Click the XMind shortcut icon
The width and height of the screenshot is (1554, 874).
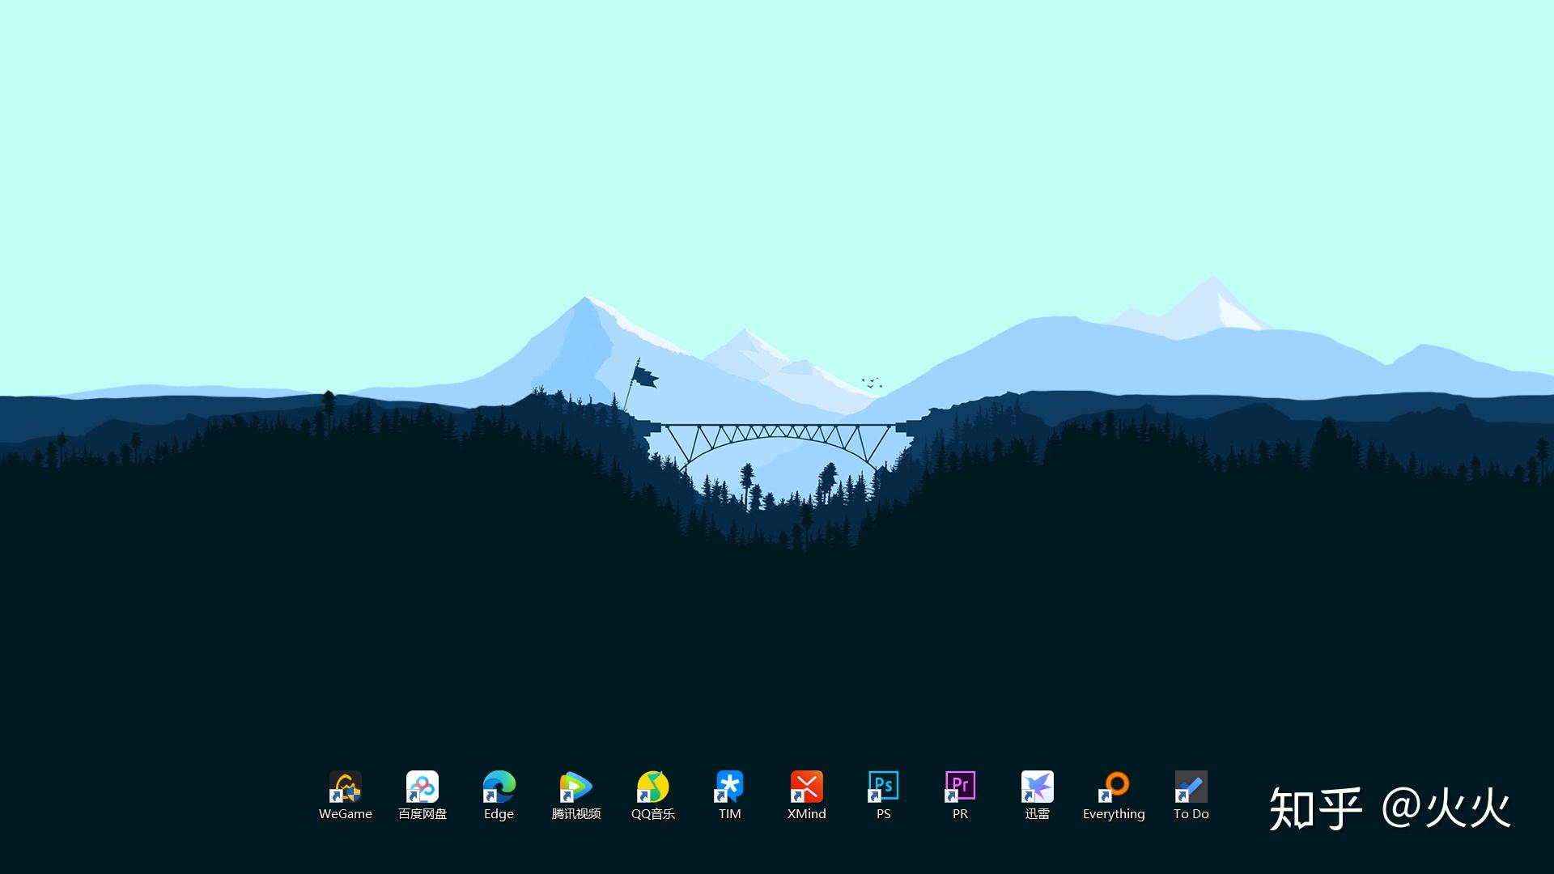click(806, 787)
